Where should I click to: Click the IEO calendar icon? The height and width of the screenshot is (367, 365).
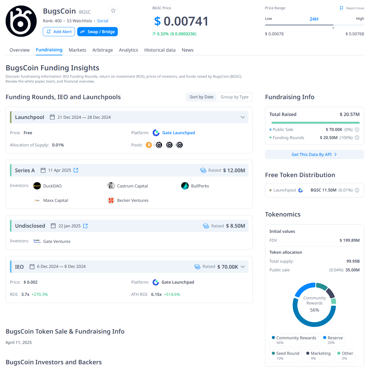32,266
